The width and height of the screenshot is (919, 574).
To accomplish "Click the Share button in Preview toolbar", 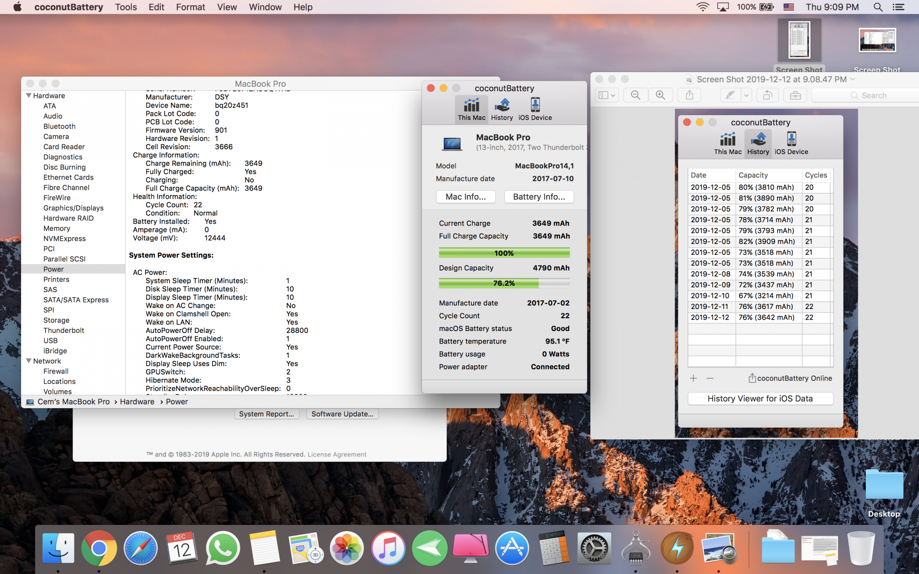I will click(690, 95).
